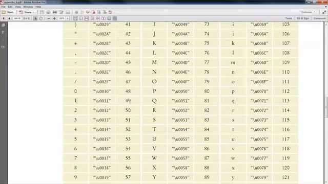
Task: Click the cell "\u0039"
Action: (101, 177)
